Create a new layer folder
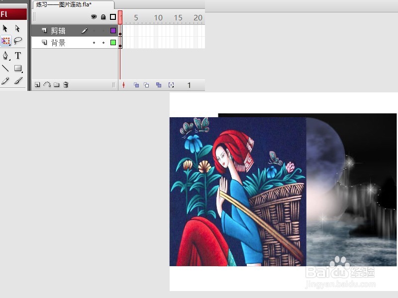Viewport: 398px width, 298px height. click(x=57, y=84)
